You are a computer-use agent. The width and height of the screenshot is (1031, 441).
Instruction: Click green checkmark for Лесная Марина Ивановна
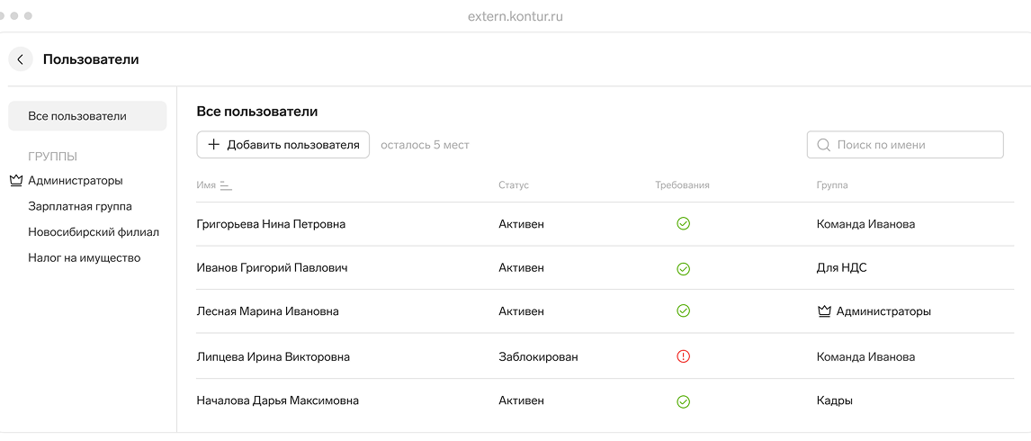point(683,311)
